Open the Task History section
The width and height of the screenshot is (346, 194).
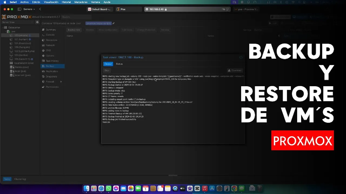click(52, 61)
